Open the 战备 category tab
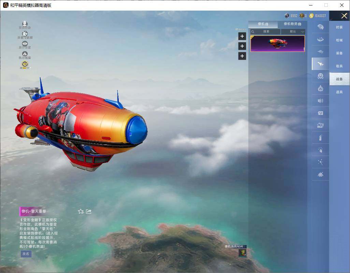The image size is (350, 273). point(339,79)
